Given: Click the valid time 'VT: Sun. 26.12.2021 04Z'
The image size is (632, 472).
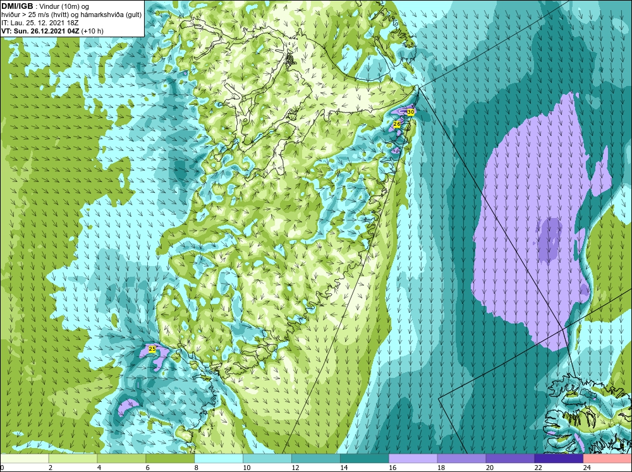Looking at the screenshot, I should click(x=40, y=31).
